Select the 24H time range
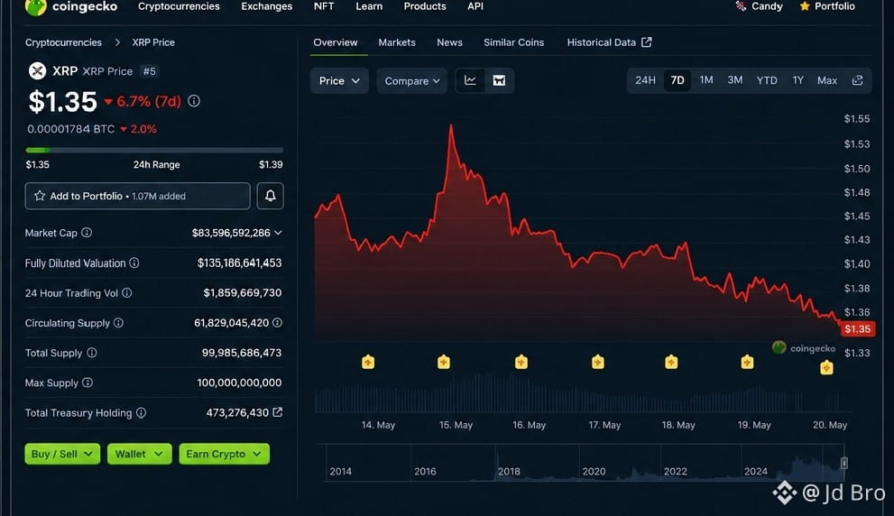This screenshot has width=894, height=516. (x=645, y=80)
